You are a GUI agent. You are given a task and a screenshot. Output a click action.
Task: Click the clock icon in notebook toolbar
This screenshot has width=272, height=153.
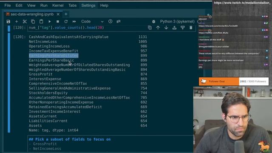click(x=110, y=21)
